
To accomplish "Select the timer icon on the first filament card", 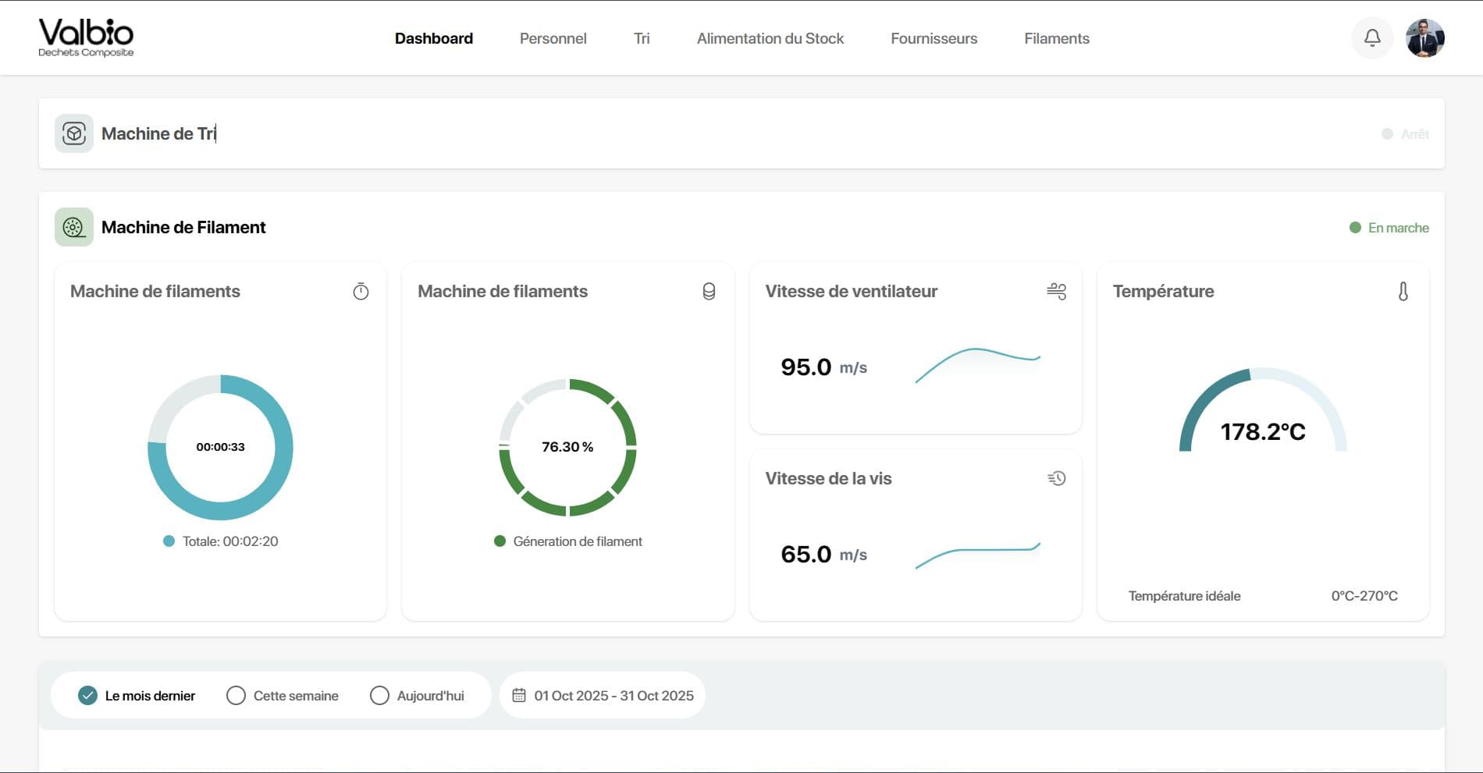I will click(361, 292).
